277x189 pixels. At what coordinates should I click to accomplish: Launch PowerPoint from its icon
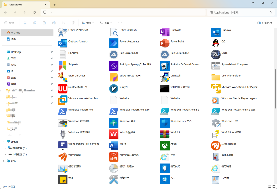coord(164,43)
